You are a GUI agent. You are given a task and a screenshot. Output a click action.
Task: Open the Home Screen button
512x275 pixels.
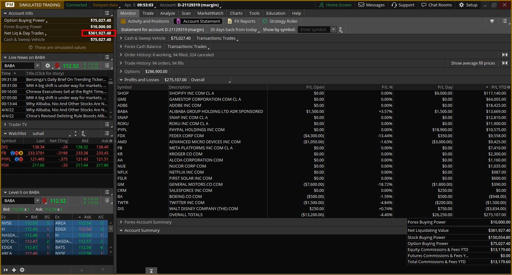click(x=336, y=5)
